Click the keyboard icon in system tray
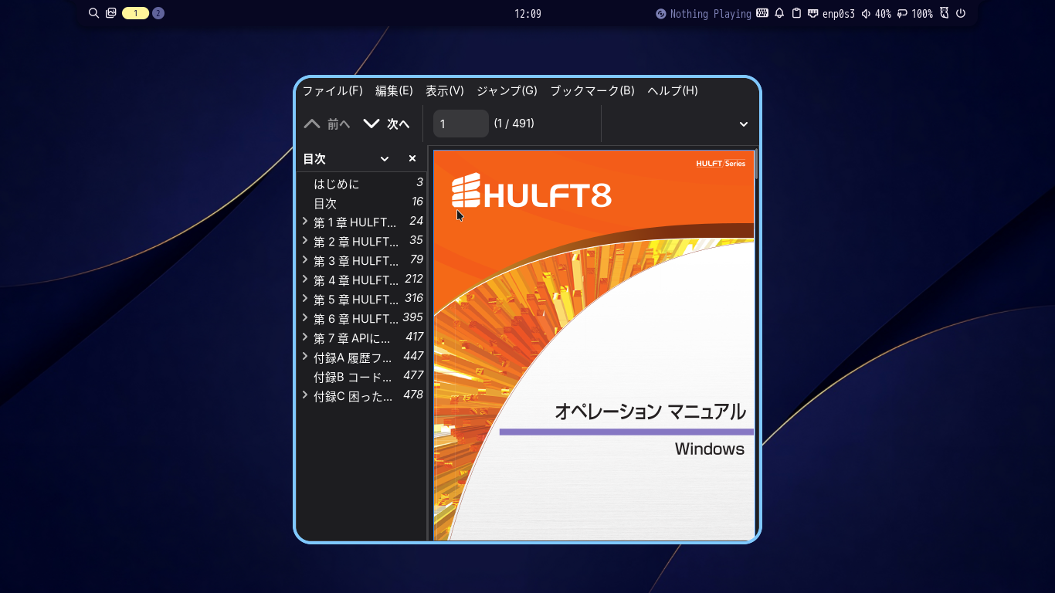The image size is (1055, 593). [762, 13]
